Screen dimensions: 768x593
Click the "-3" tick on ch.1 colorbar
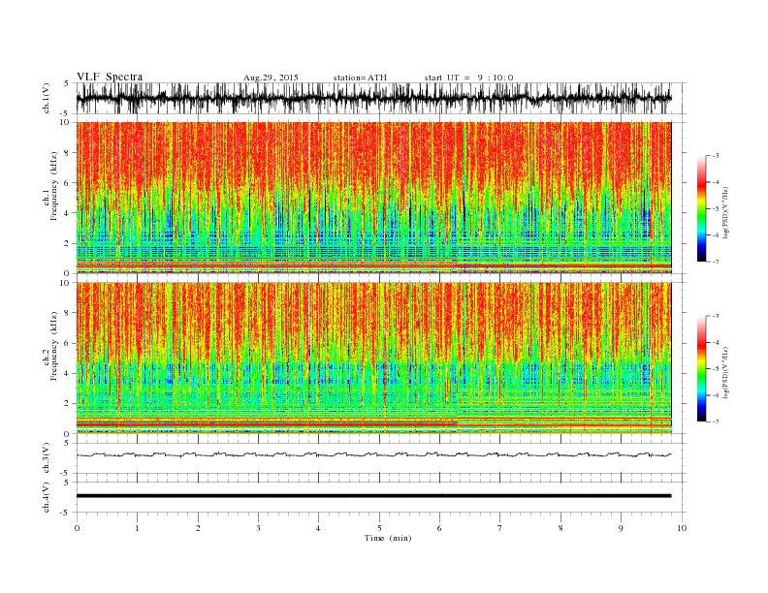[x=716, y=156]
